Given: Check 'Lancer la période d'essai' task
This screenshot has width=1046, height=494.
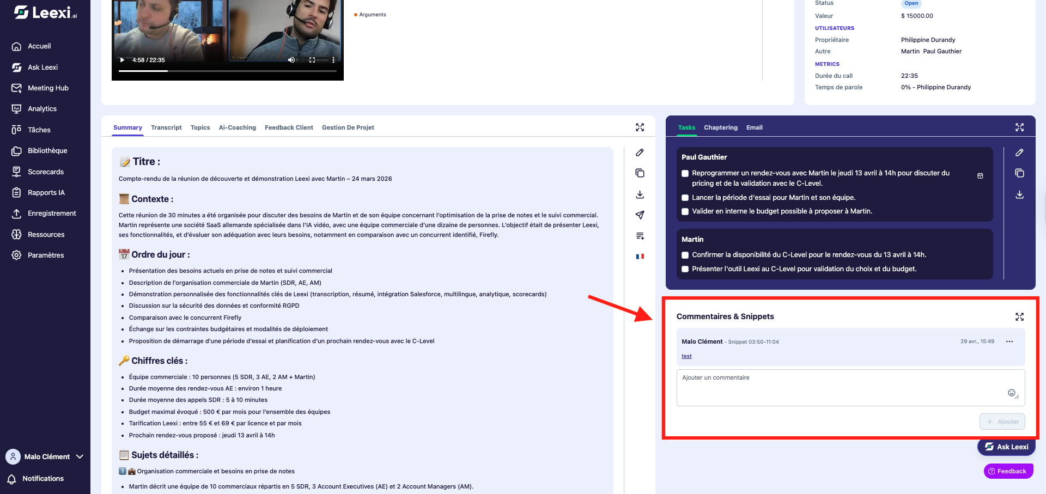Looking at the screenshot, I should [x=685, y=198].
